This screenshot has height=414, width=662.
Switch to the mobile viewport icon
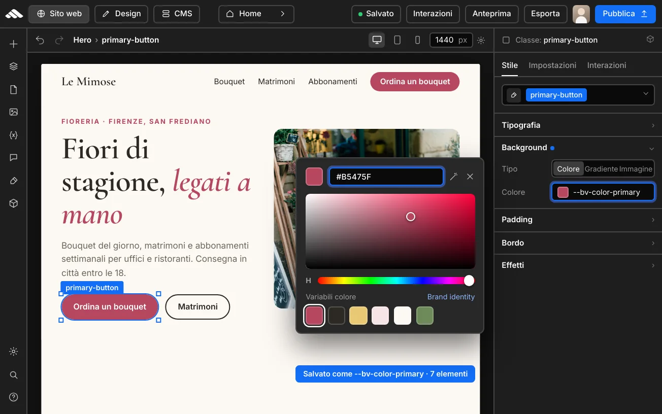417,40
